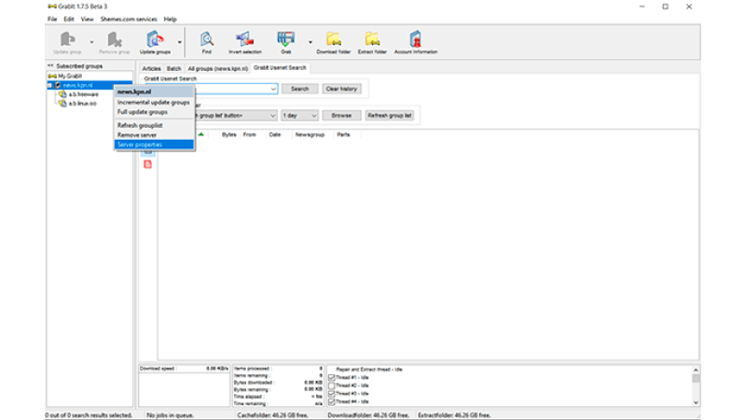Toggle Thread #2 checkbox
The height and width of the screenshot is (420, 746).
coord(332,385)
